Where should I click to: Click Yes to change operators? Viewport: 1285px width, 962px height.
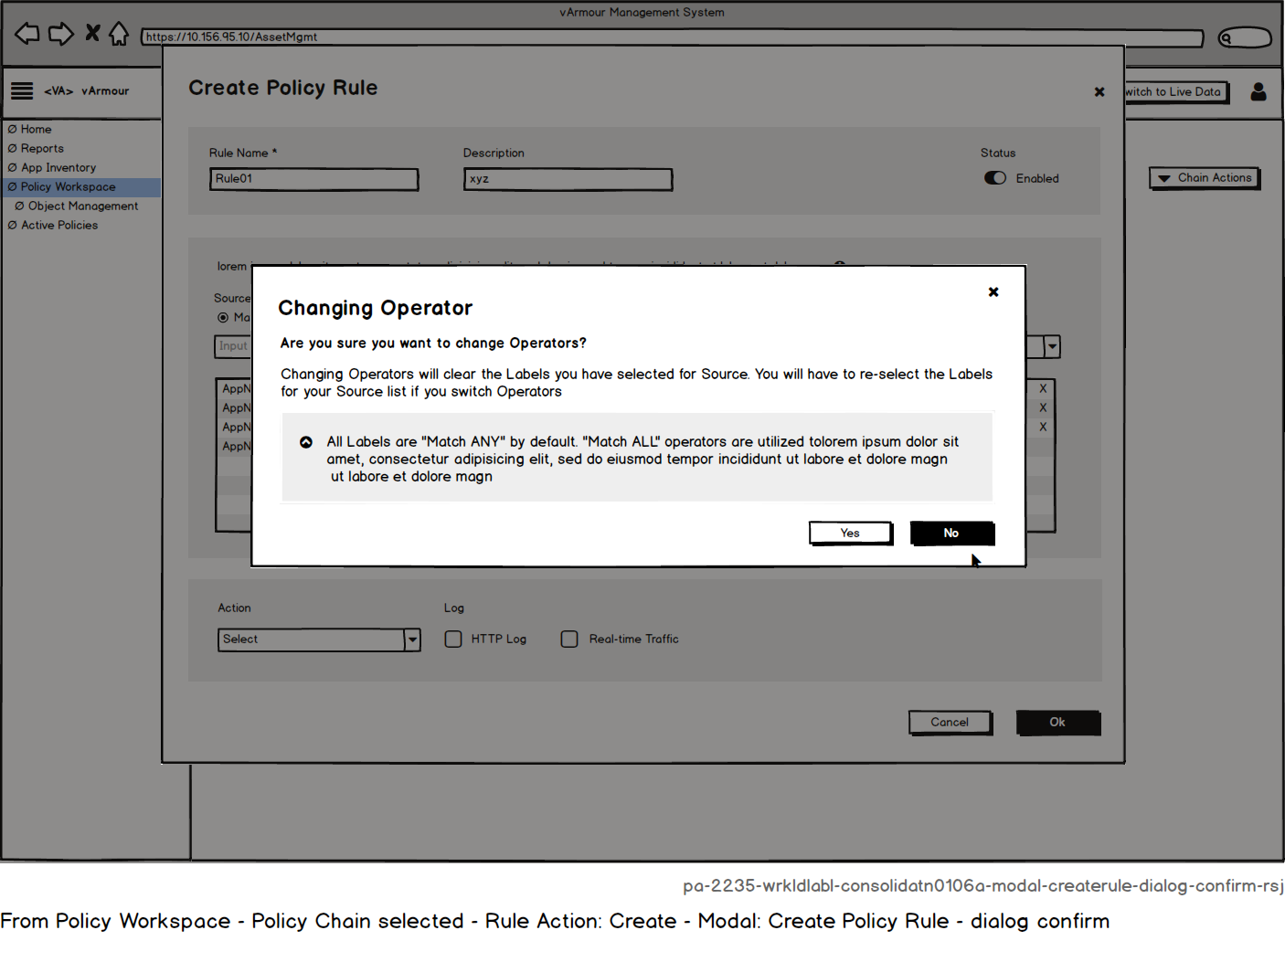pos(851,533)
